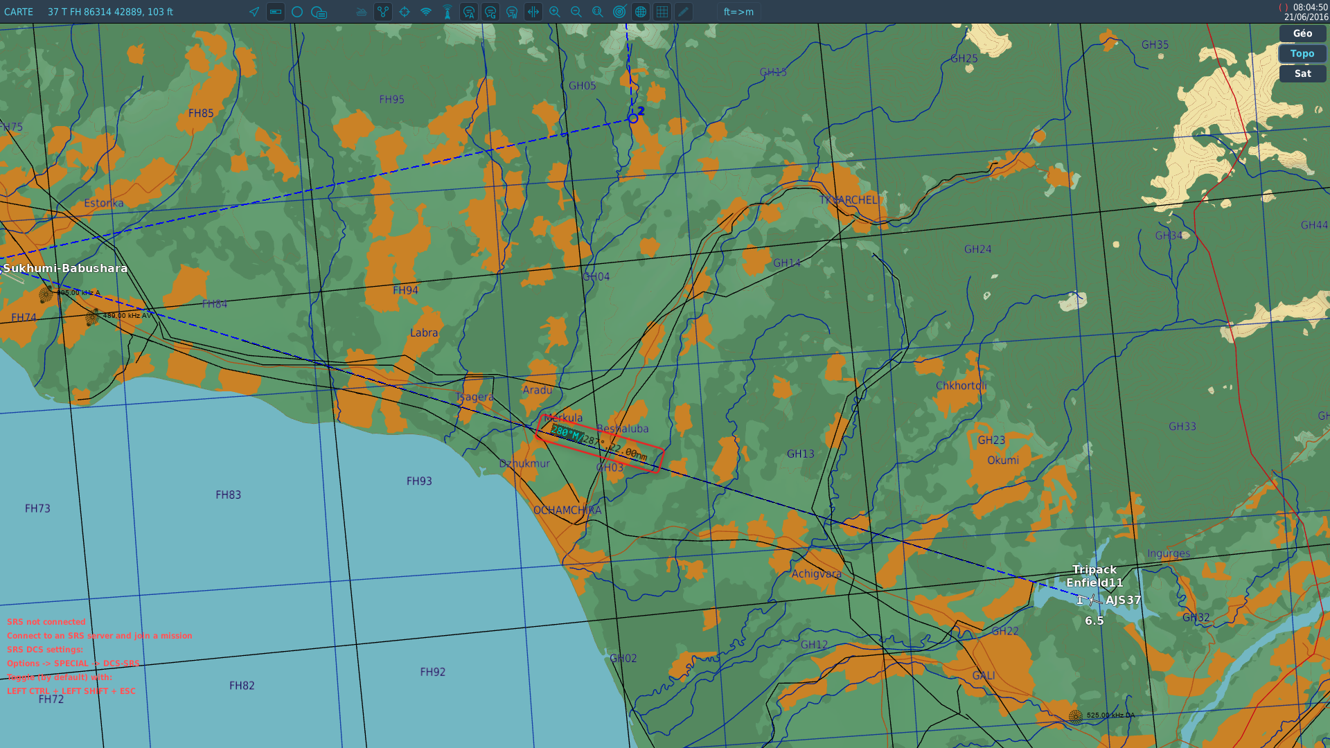Click the Labra town label
The height and width of the screenshot is (748, 1330).
(424, 333)
